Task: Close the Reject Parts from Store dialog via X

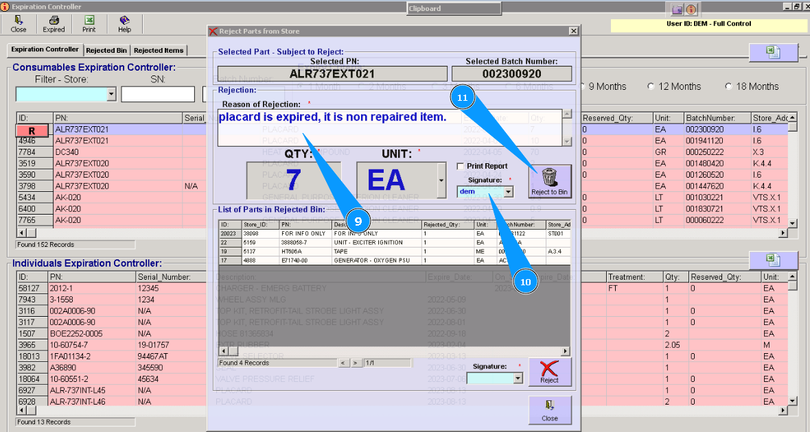Action: click(x=573, y=31)
